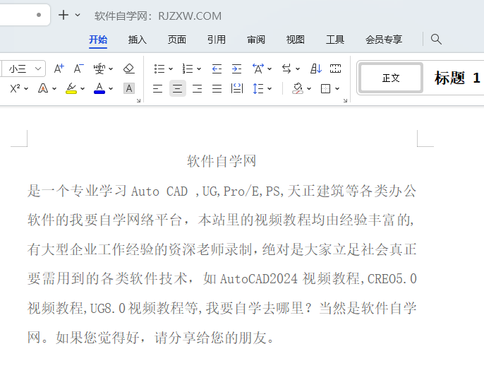
Task: Apply the 标题 1 style
Action: pos(457,78)
